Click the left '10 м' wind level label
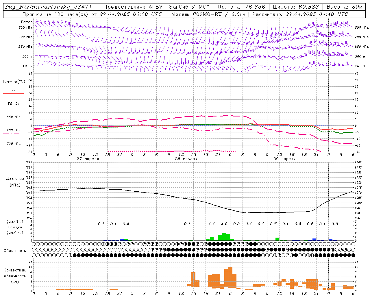This screenshot has width=370, height=296. click(28, 66)
